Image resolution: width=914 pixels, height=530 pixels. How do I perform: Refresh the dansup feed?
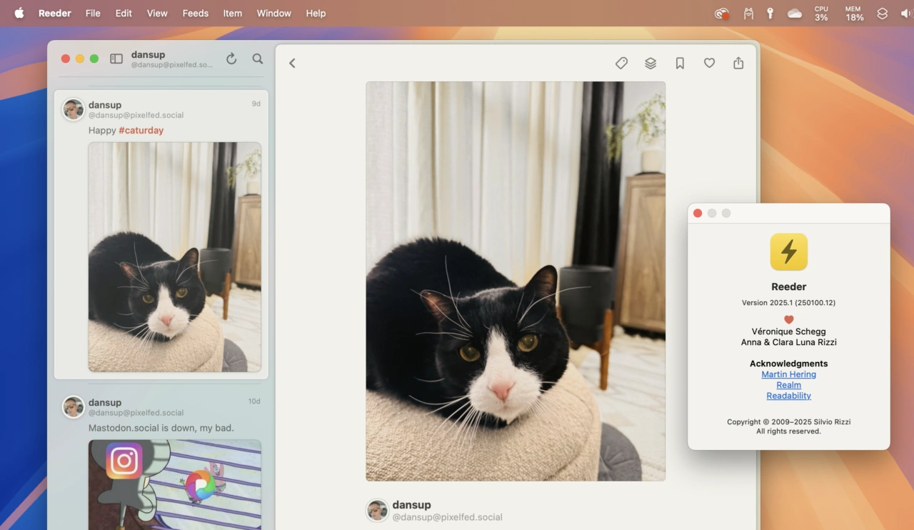[231, 59]
